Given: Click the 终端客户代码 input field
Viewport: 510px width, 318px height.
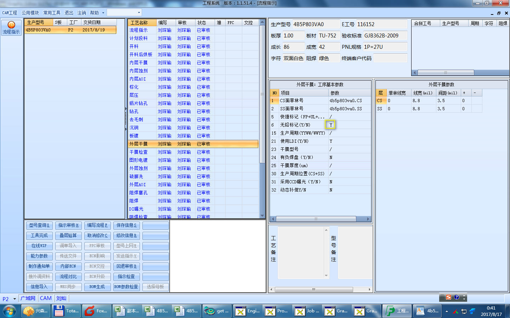Looking at the screenshot, I should coord(390,58).
